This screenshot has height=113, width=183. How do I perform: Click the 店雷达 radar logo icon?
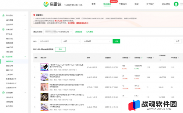[46, 4]
